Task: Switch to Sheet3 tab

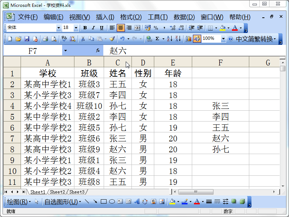Action: tap(77, 192)
